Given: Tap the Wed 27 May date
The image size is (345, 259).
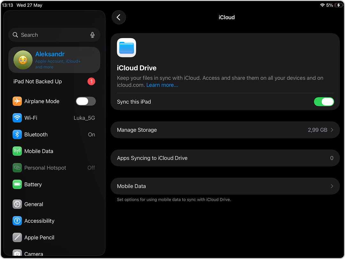Looking at the screenshot, I should coord(29,5).
